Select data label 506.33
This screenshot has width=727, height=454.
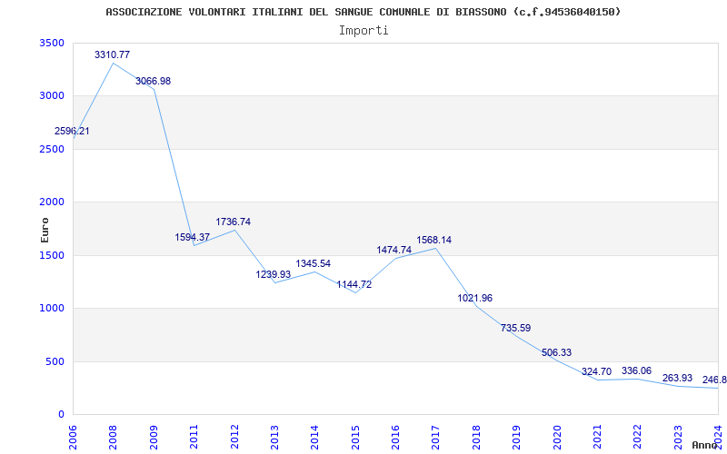[x=556, y=352]
